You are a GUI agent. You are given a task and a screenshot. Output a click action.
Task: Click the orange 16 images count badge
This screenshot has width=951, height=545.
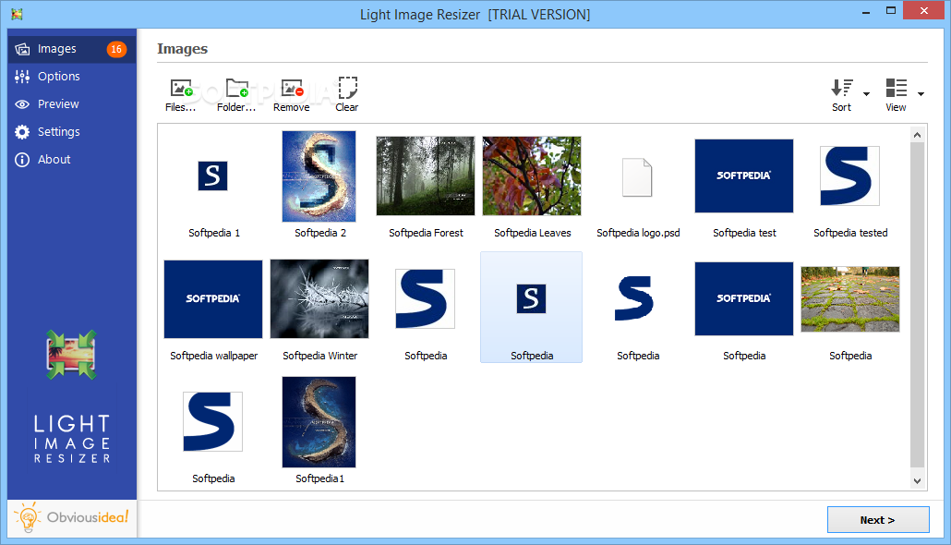point(116,49)
